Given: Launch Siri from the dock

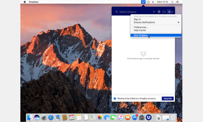Looking at the screenshot, I should point(37,118).
